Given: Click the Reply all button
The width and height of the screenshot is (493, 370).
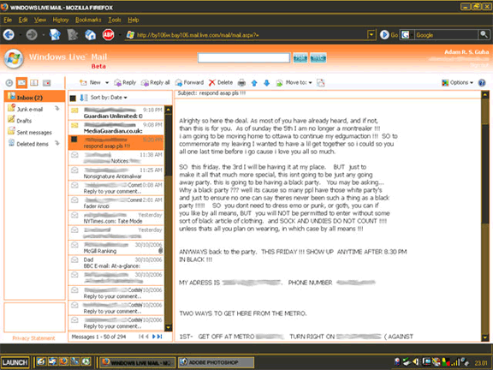Looking at the screenshot, I should tap(155, 83).
